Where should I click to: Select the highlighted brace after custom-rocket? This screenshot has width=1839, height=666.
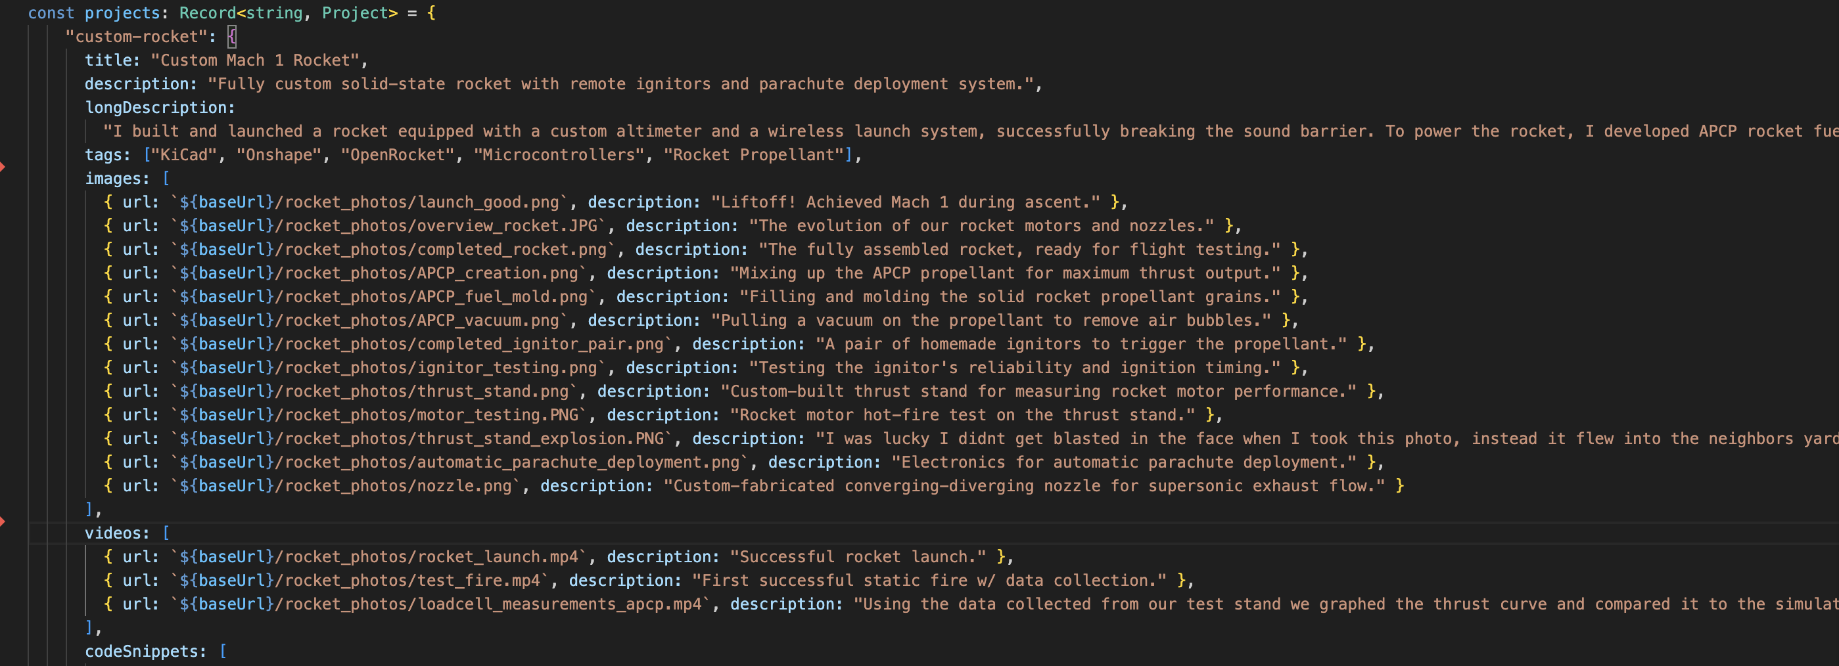(x=231, y=35)
